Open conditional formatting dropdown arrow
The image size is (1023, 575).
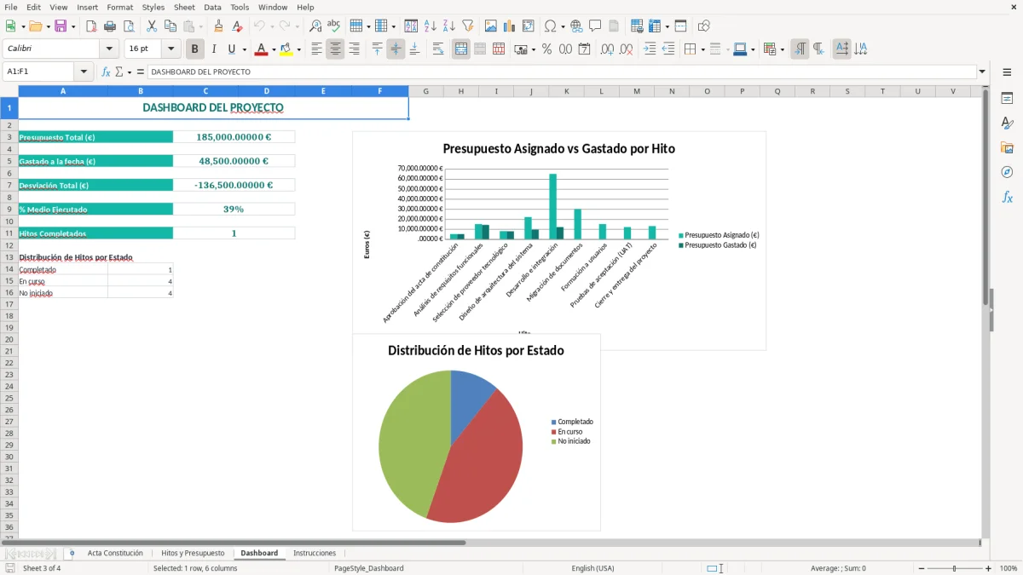point(782,49)
